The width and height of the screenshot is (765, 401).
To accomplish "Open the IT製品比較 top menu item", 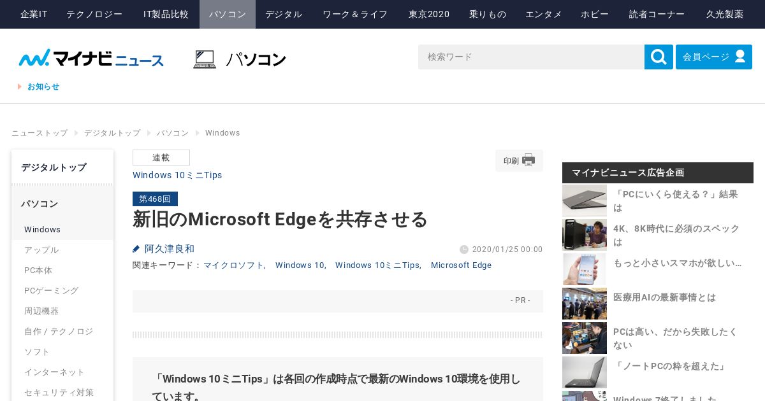I will (166, 14).
